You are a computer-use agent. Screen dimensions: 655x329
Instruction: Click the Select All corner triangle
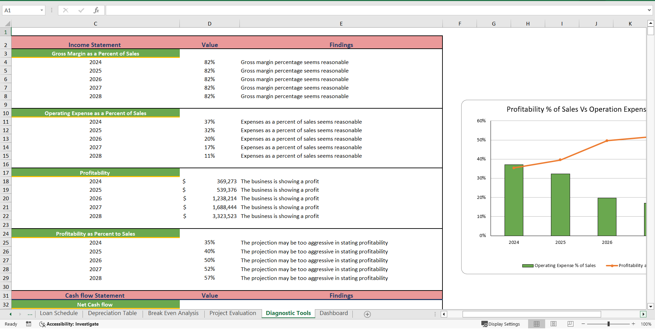7,23
